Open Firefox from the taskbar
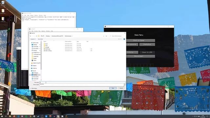Screen dimensions: 210x118 (x=14, y=116)
